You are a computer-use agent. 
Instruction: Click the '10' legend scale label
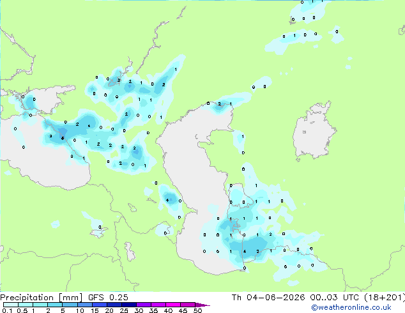coord(80,310)
